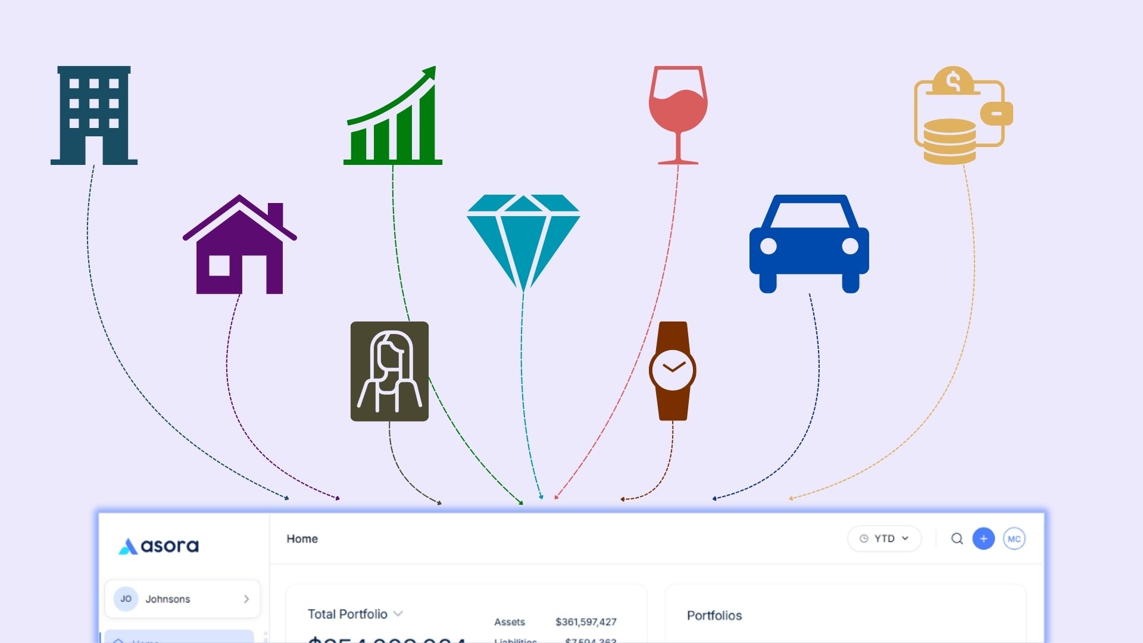Click the Assets value $361,597,427

tap(585, 622)
